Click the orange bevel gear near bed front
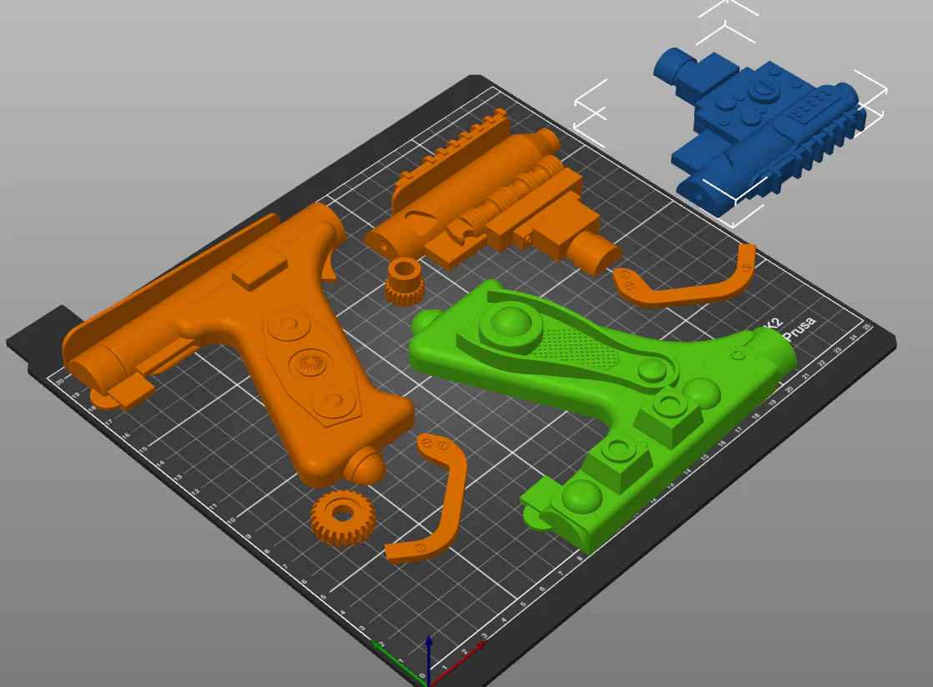The image size is (933, 687). point(343,518)
